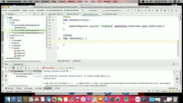Open the Build menu
The width and height of the screenshot is (183, 103).
80,1
